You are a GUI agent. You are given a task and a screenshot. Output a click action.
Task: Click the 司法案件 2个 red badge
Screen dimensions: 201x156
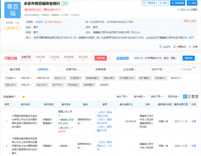52,10
